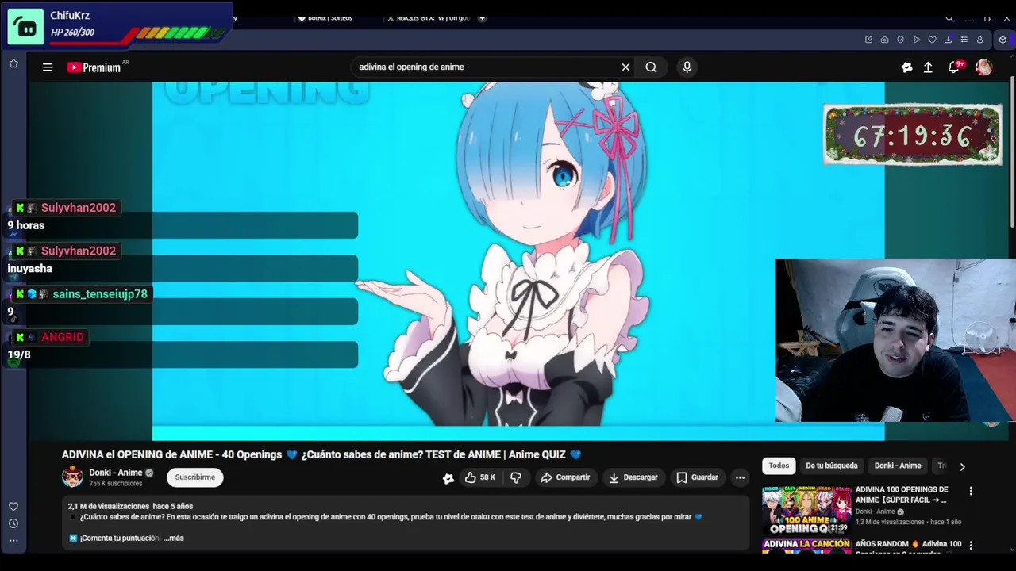Click the video title 'ADIVINA el OPENING de ANIME'
The image size is (1016, 571).
321,454
